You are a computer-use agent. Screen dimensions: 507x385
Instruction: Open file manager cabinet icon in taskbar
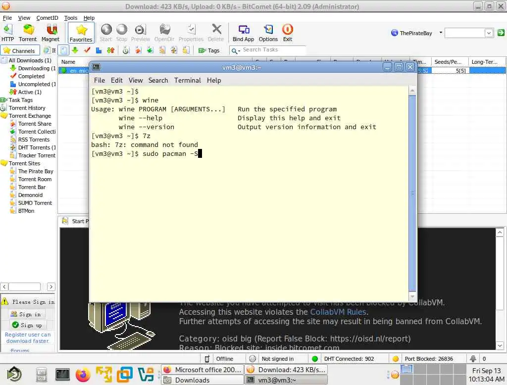point(42,375)
